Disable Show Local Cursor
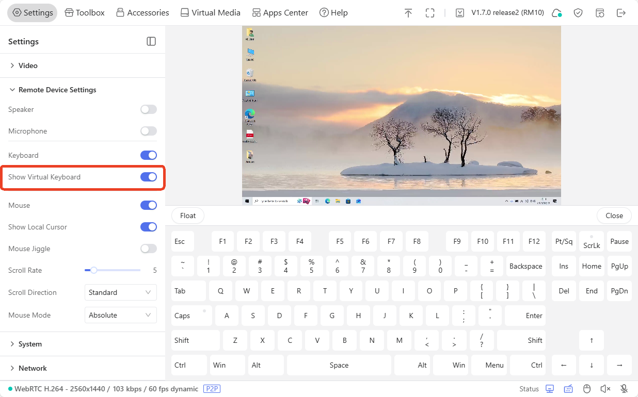Viewport: 638px width, 397px height. tap(148, 227)
